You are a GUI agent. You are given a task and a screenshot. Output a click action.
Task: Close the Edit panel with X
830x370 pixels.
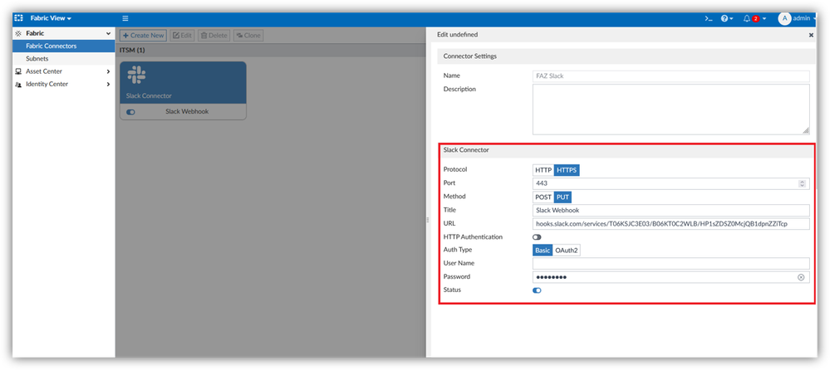pos(811,35)
